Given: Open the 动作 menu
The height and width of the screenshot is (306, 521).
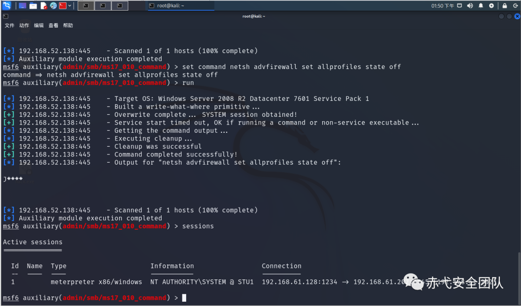Looking at the screenshot, I should click(24, 25).
